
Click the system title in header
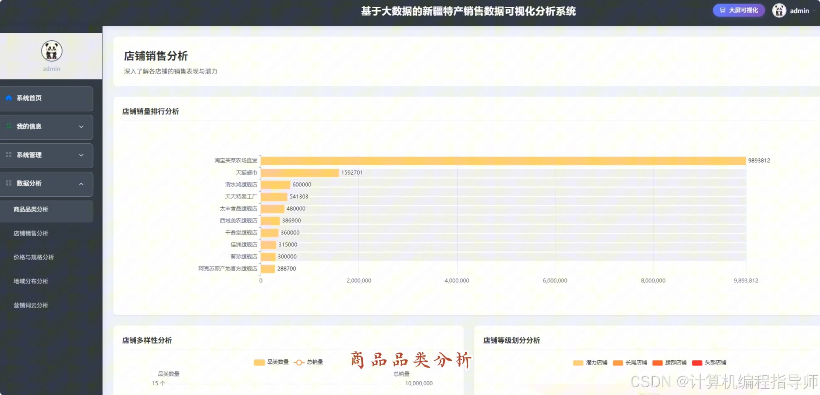pyautogui.click(x=468, y=11)
